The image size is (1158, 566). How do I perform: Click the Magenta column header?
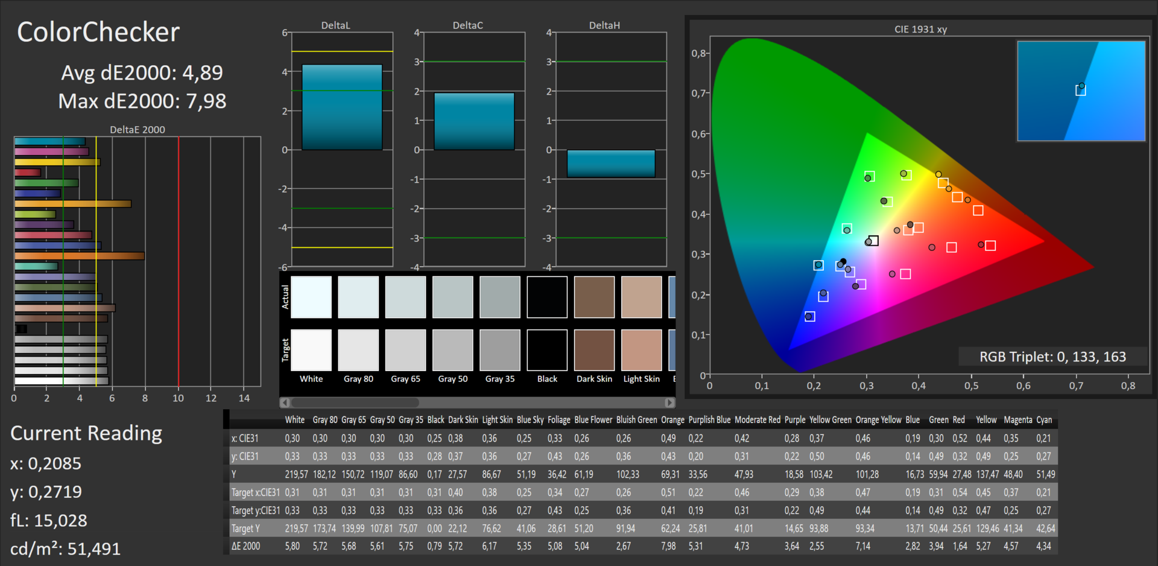1018,420
